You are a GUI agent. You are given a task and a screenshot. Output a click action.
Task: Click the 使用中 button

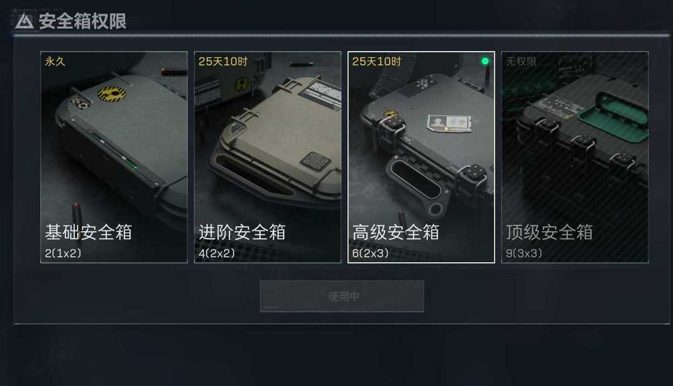pos(342,296)
